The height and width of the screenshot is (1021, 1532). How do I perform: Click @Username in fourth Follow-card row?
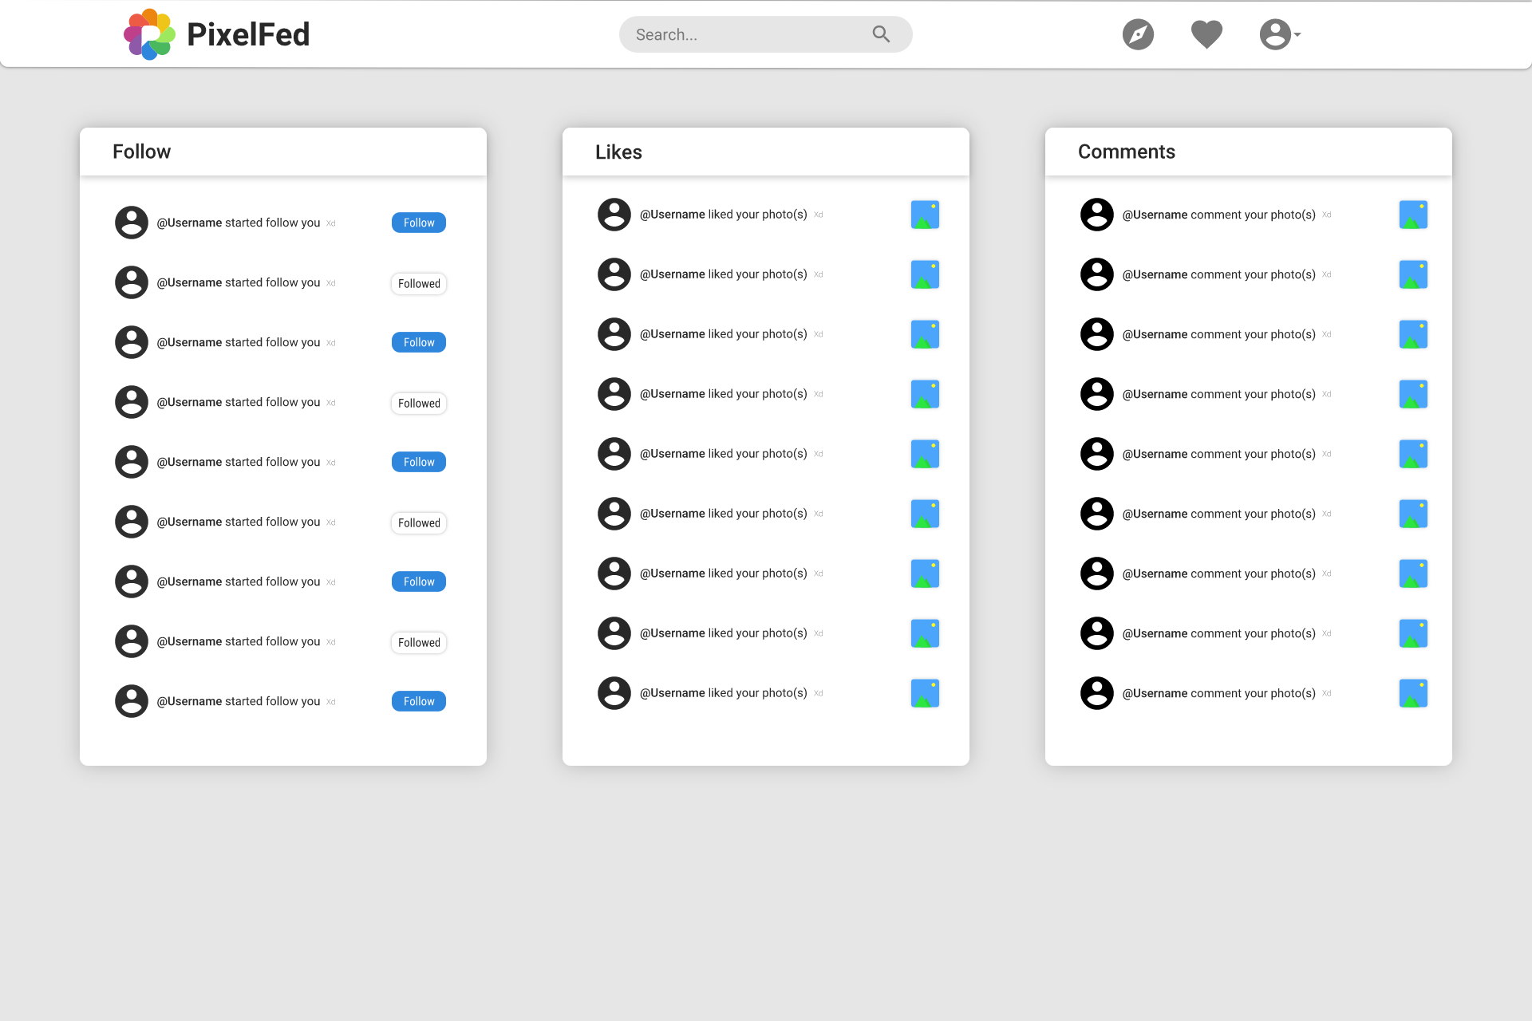click(x=189, y=402)
